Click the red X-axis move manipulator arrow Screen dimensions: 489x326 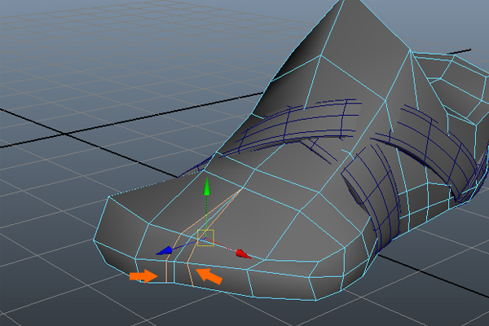(x=243, y=253)
